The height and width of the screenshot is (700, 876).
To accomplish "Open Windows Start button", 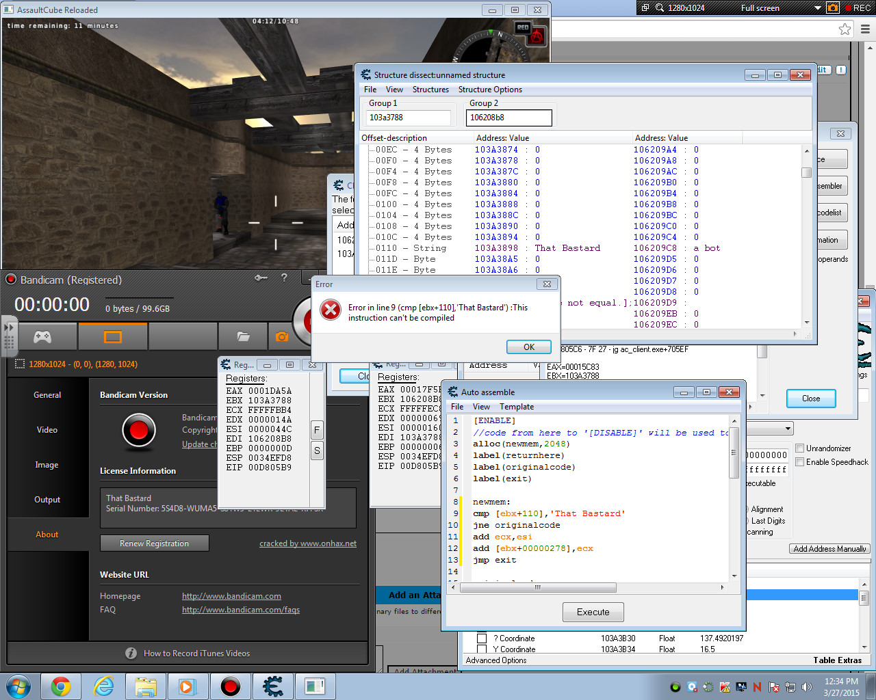I will [18, 686].
